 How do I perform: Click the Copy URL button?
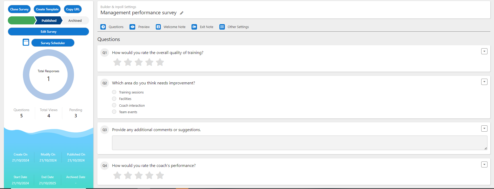point(73,9)
